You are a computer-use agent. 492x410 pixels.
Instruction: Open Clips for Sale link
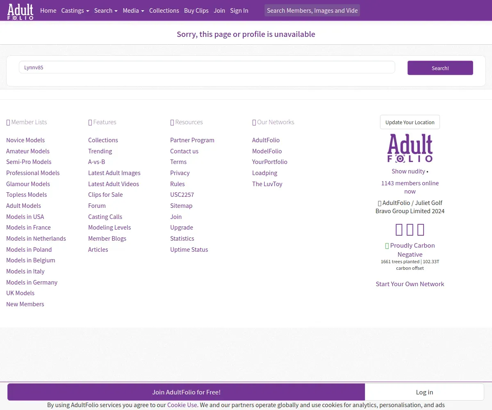click(x=105, y=195)
